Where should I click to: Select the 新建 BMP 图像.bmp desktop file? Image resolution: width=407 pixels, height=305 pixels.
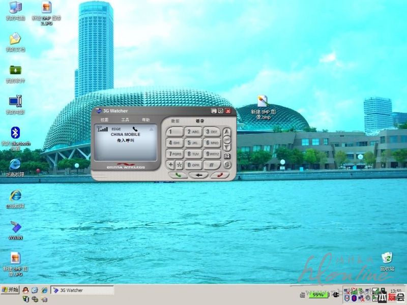tap(263, 102)
